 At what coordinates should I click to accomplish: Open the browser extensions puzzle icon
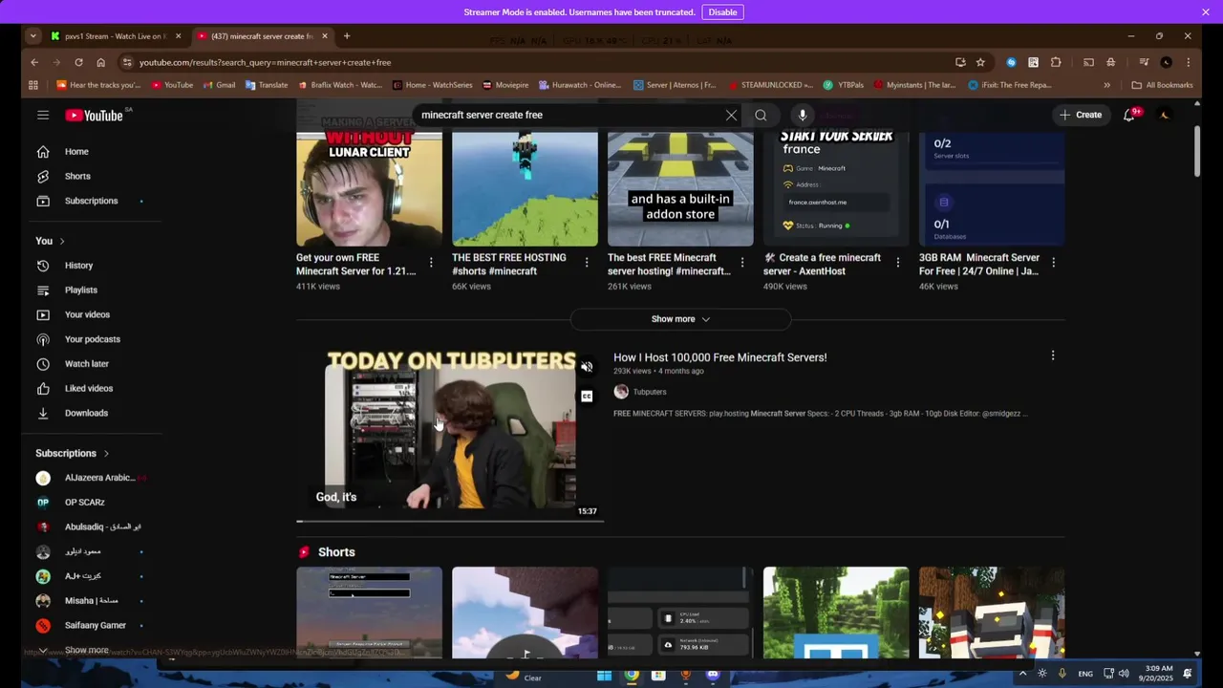click(x=1056, y=62)
